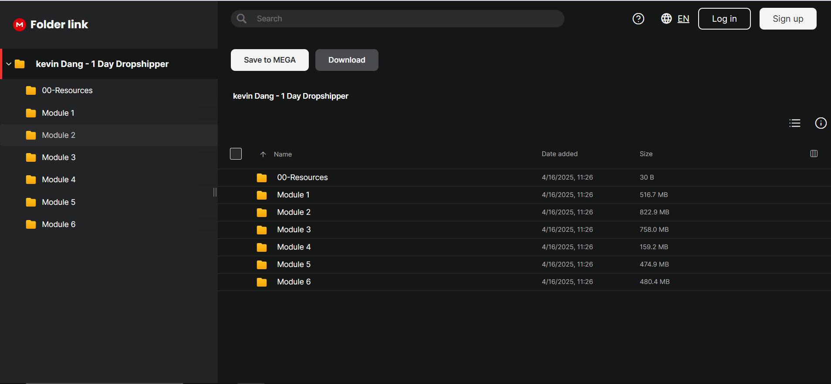Screen dimensions: 831x384
Task: Open the help question mark icon
Action: point(638,19)
